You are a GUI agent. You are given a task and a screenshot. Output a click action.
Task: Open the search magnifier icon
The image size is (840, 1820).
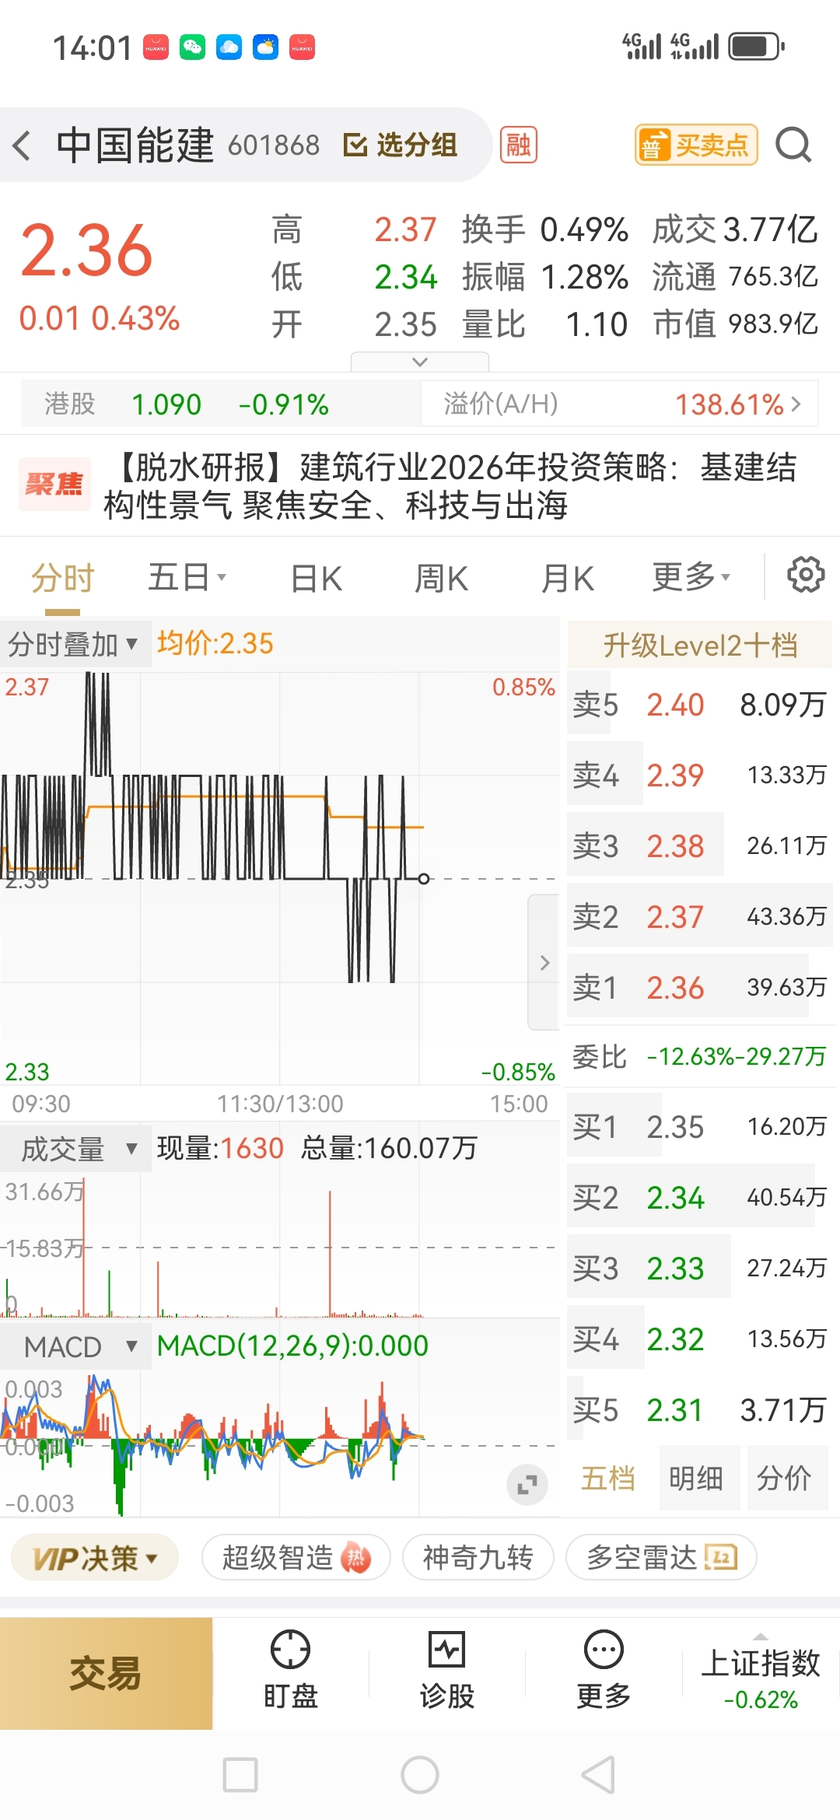coord(793,145)
